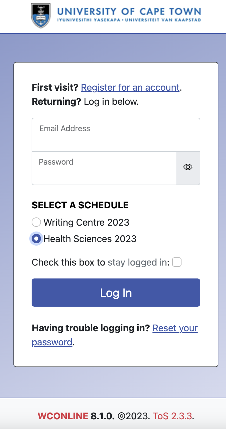Open the Register for an account link
This screenshot has height=429, width=226.
[130, 87]
